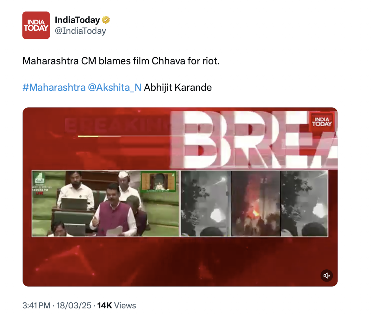Click the 14K Views count
The height and width of the screenshot is (318, 373).
[117, 306]
